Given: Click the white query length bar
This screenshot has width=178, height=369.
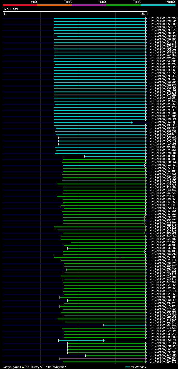Looking at the screenshot, I should [75, 11].
